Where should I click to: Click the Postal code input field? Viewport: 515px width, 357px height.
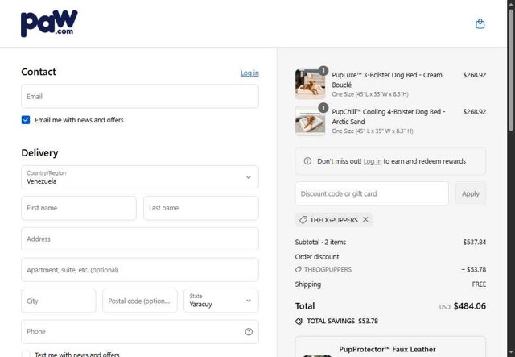[140, 301]
